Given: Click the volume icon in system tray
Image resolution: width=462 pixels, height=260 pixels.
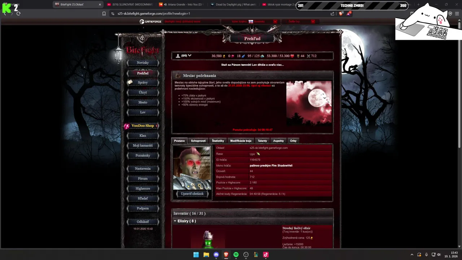Looking at the screenshot, I should 439,255.
